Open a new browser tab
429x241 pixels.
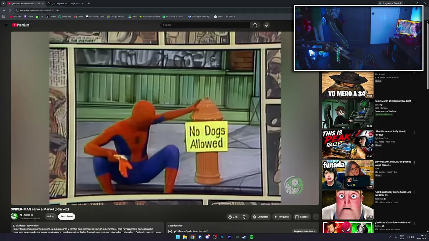click(88, 3)
